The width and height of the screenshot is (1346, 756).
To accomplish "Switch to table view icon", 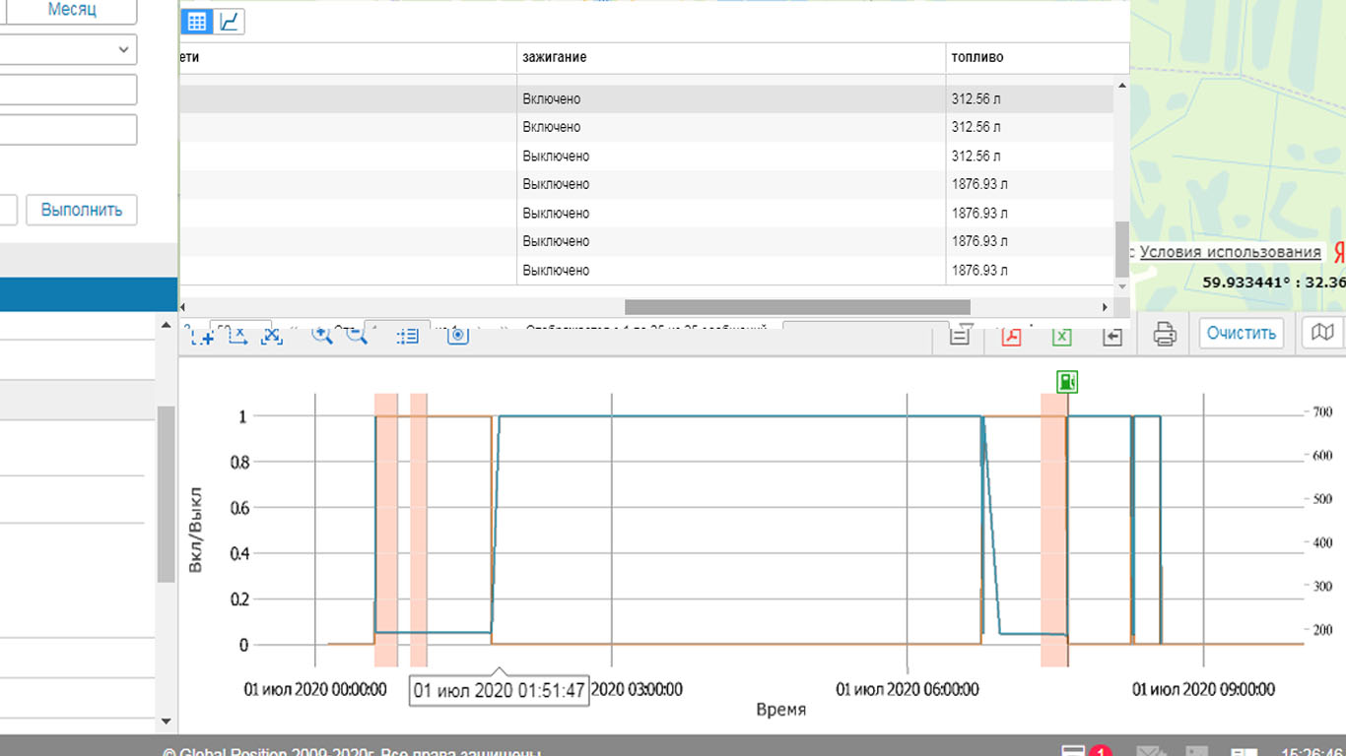I will pyautogui.click(x=196, y=22).
